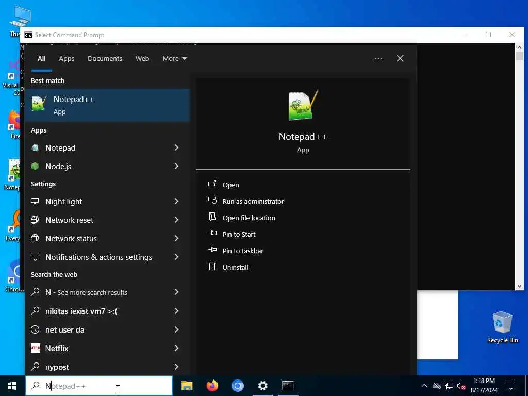Expand Notepad result arrow

coord(176,147)
